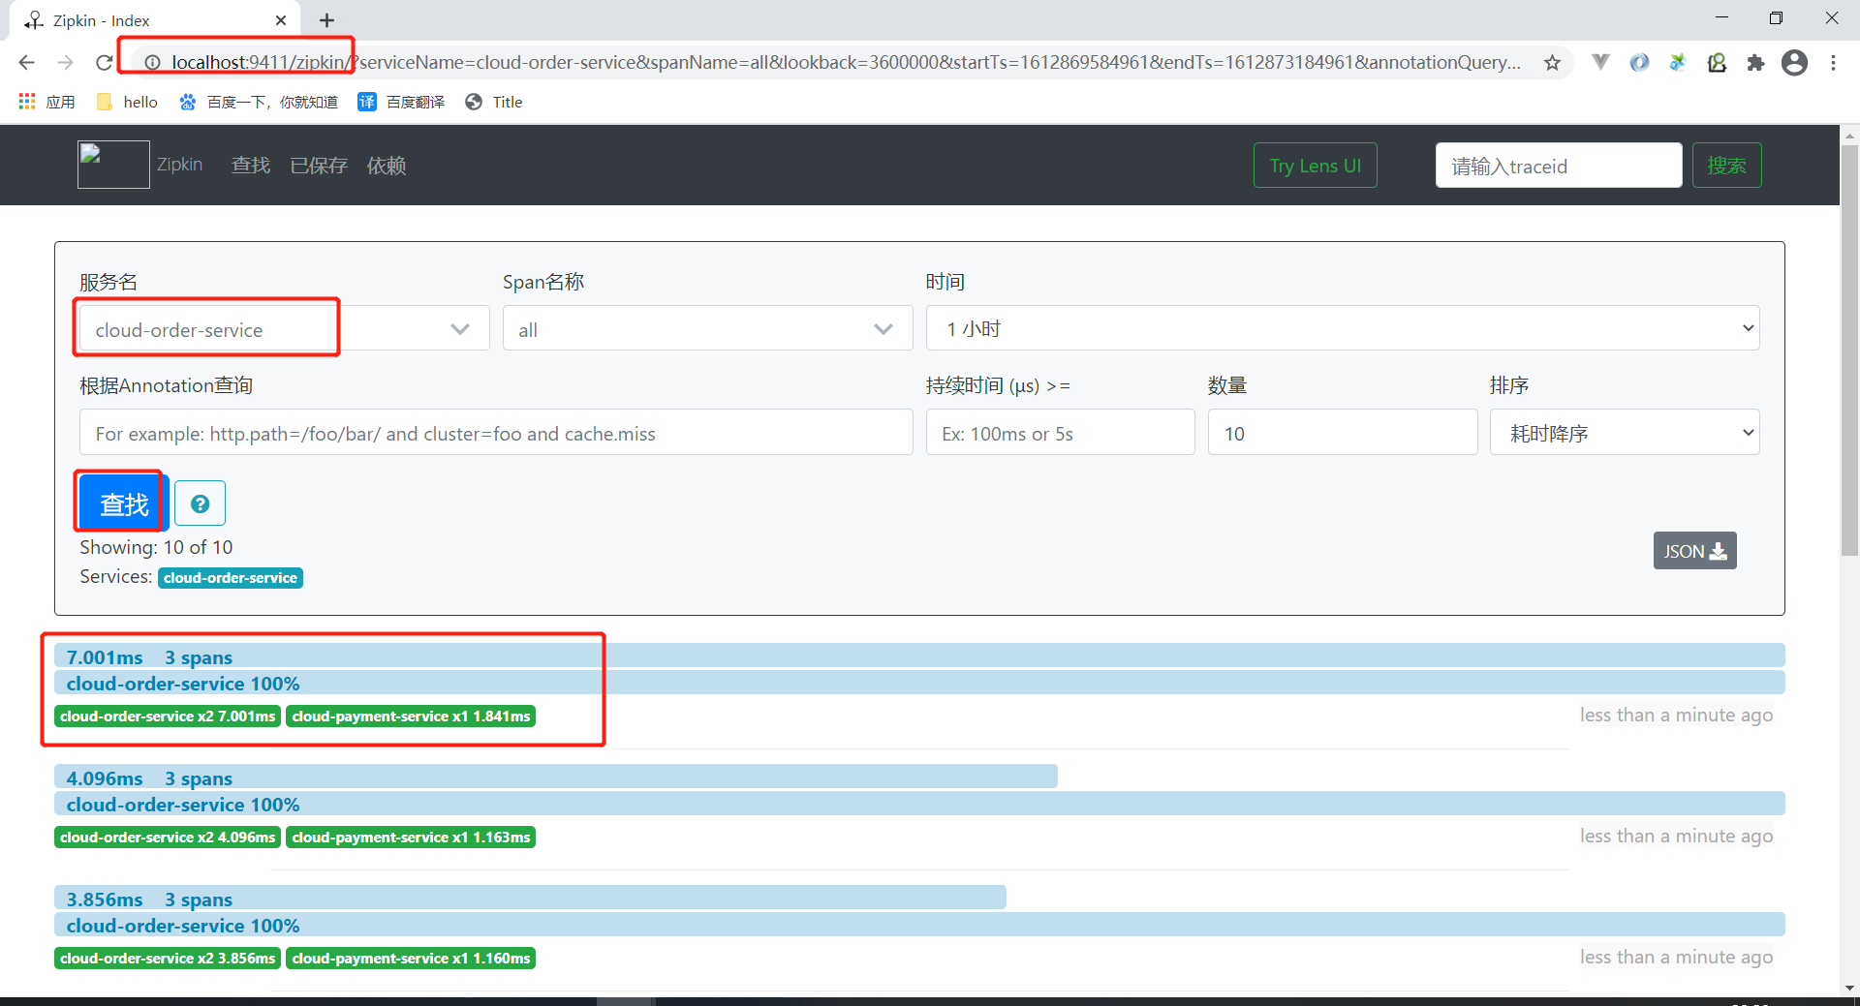The width and height of the screenshot is (1860, 1006).
Task: Click cloud-order-service x2 3.856ms badge
Action: pyautogui.click(x=168, y=959)
